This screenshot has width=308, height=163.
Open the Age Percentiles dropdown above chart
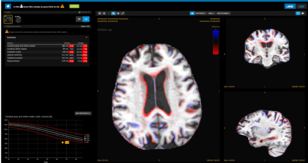pyautogui.click(x=83, y=113)
